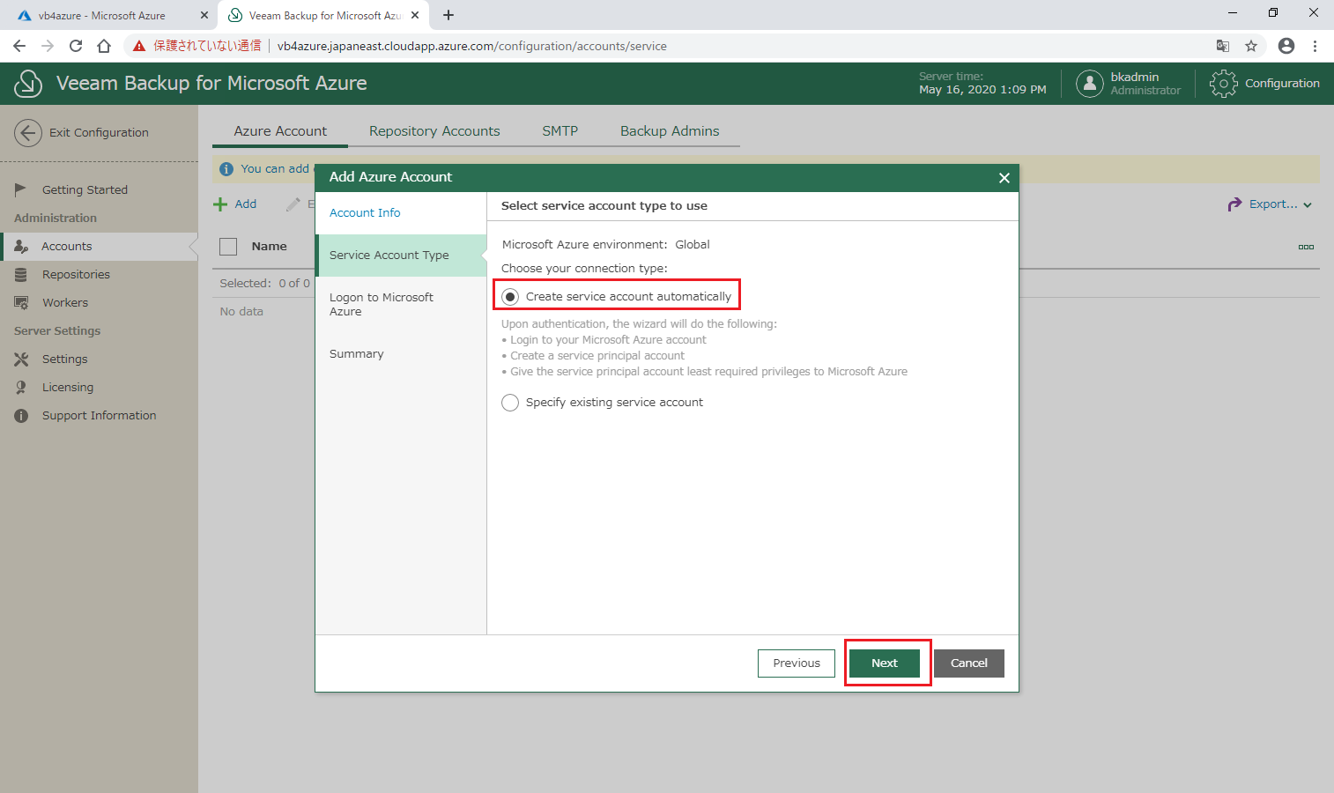Image resolution: width=1334 pixels, height=793 pixels.
Task: Click the Workers sidebar icon
Action: point(21,303)
